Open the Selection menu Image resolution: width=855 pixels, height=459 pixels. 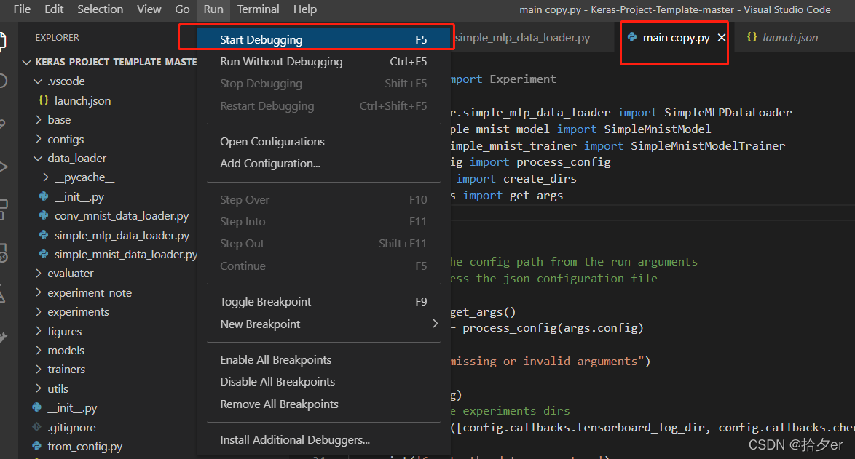101,9
